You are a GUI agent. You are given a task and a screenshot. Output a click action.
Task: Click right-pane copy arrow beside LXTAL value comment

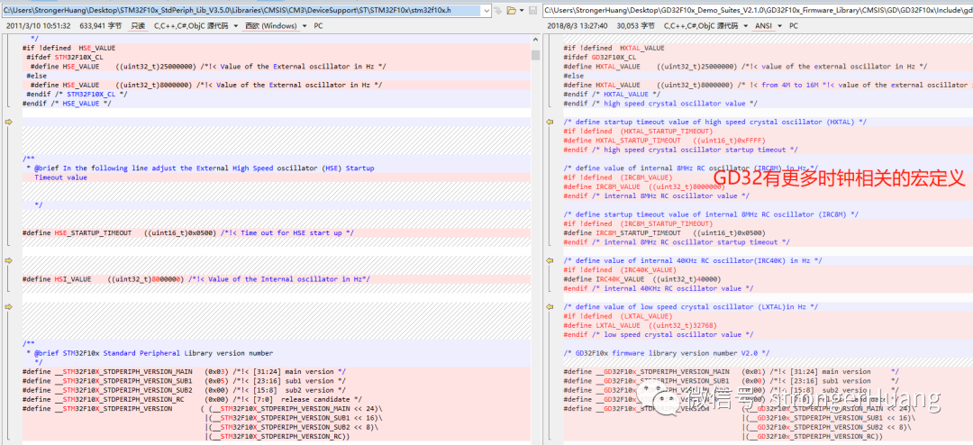(550, 306)
